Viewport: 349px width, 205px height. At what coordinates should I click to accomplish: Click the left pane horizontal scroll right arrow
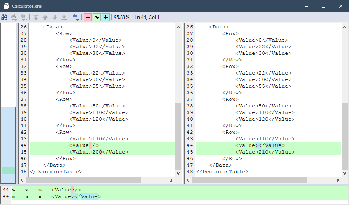click(171, 180)
